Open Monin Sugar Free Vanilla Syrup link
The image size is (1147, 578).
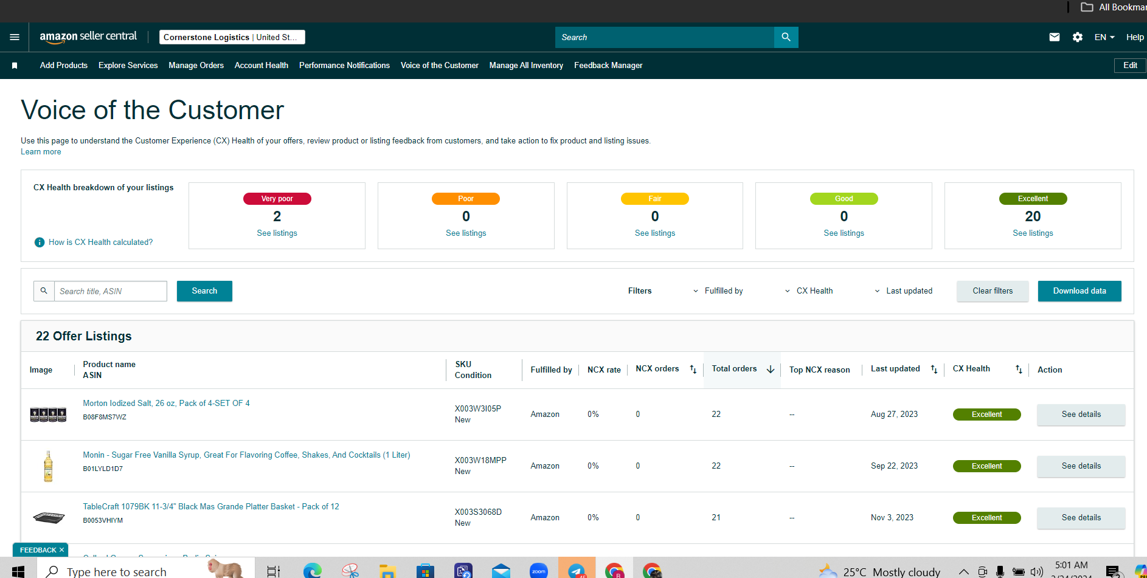tap(246, 455)
